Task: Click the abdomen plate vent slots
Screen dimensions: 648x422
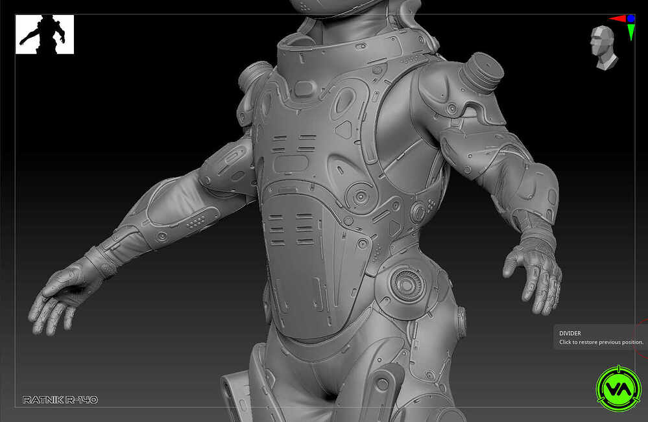Action: (291, 229)
